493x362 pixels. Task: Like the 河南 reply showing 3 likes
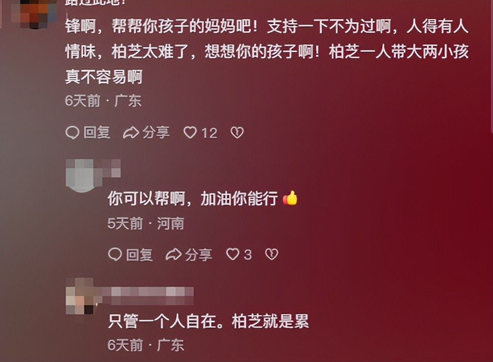pyautogui.click(x=233, y=254)
